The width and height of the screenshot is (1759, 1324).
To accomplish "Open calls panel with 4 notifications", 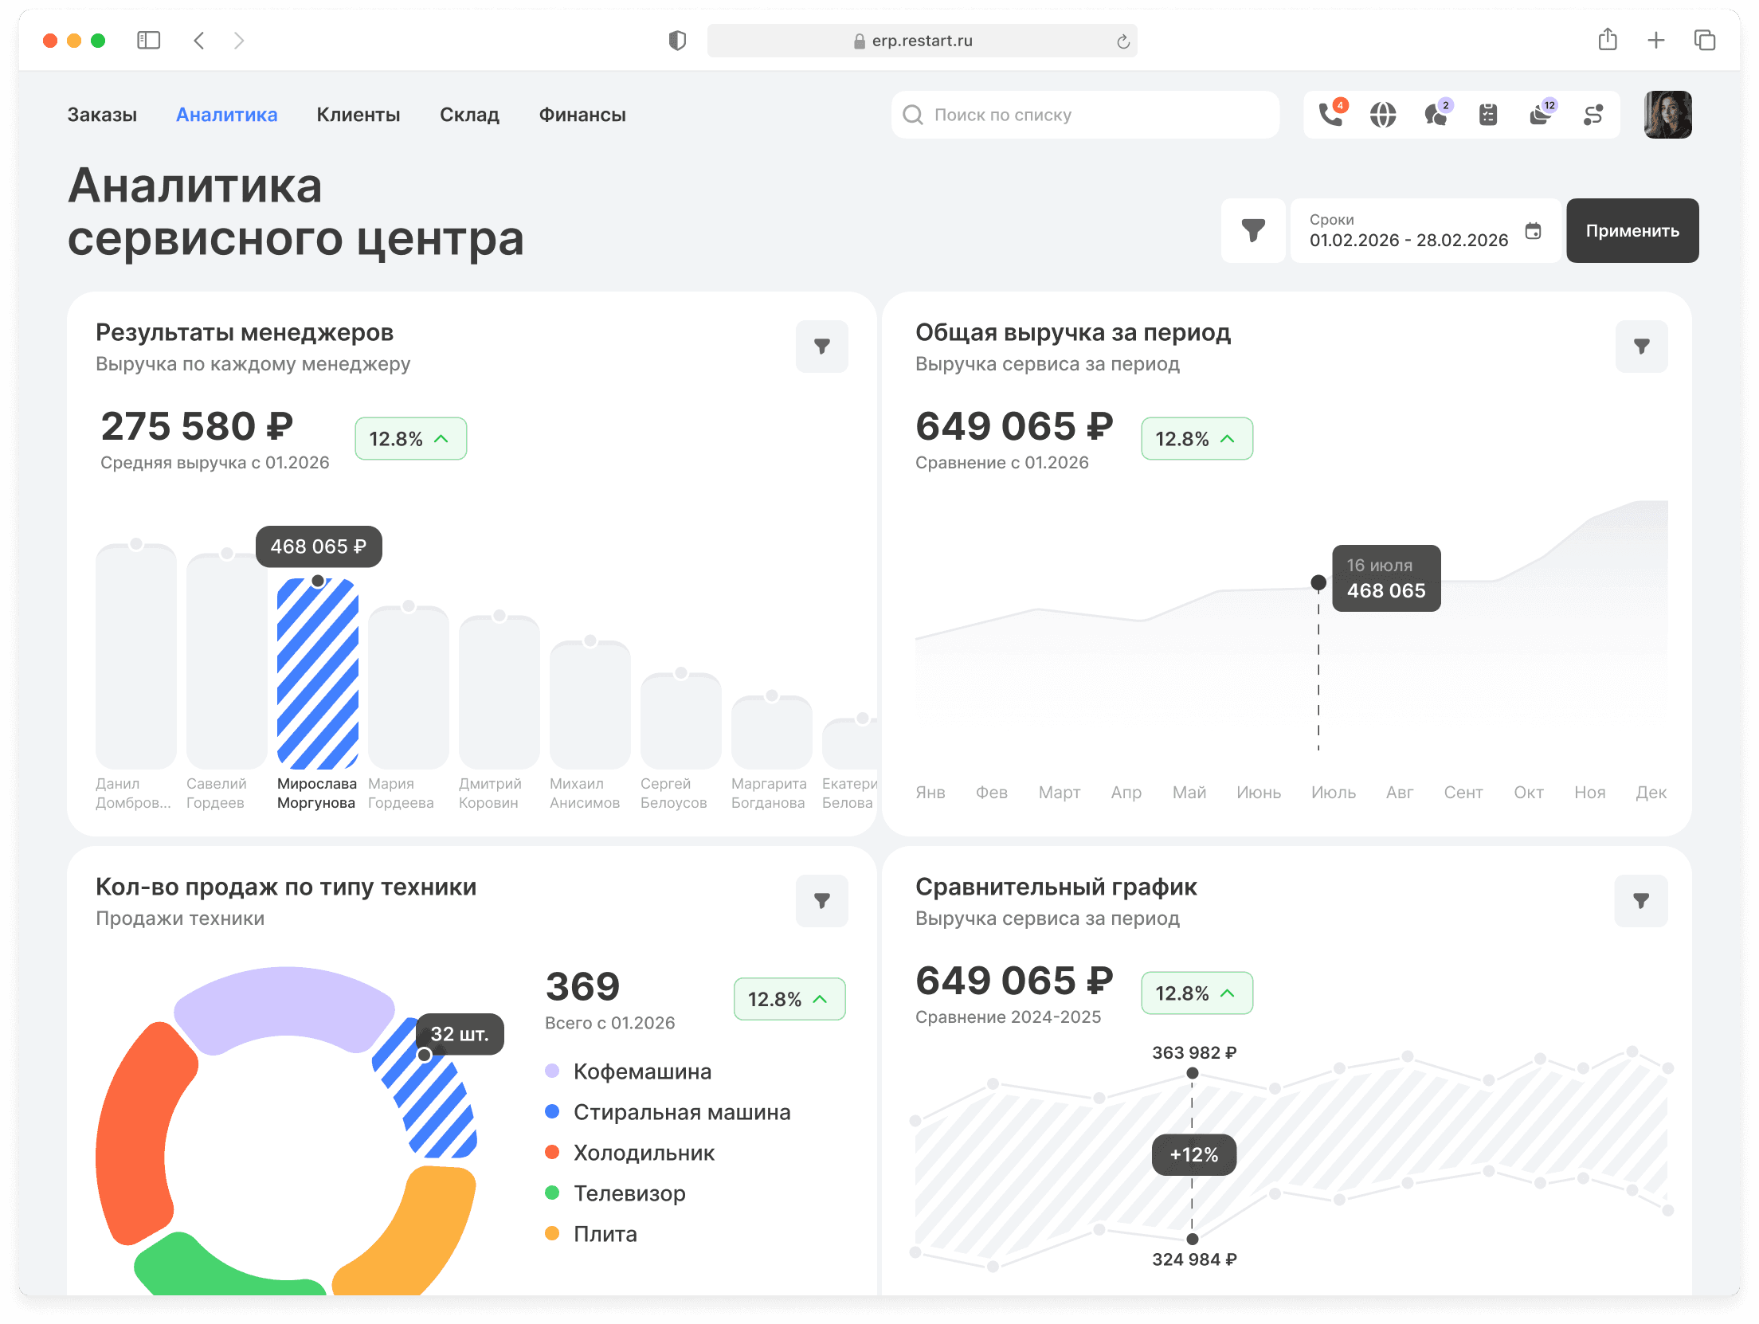I will (x=1329, y=115).
